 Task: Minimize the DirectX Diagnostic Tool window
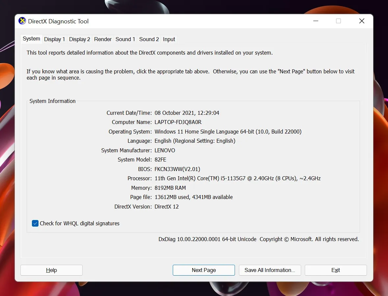[316, 21]
